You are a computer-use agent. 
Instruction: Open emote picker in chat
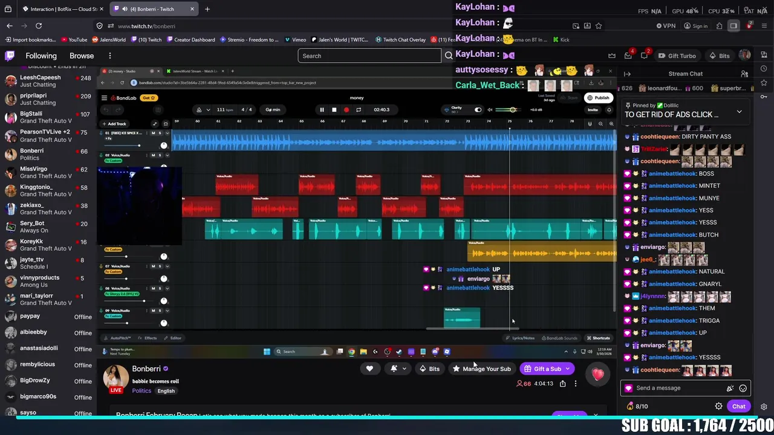(743, 388)
